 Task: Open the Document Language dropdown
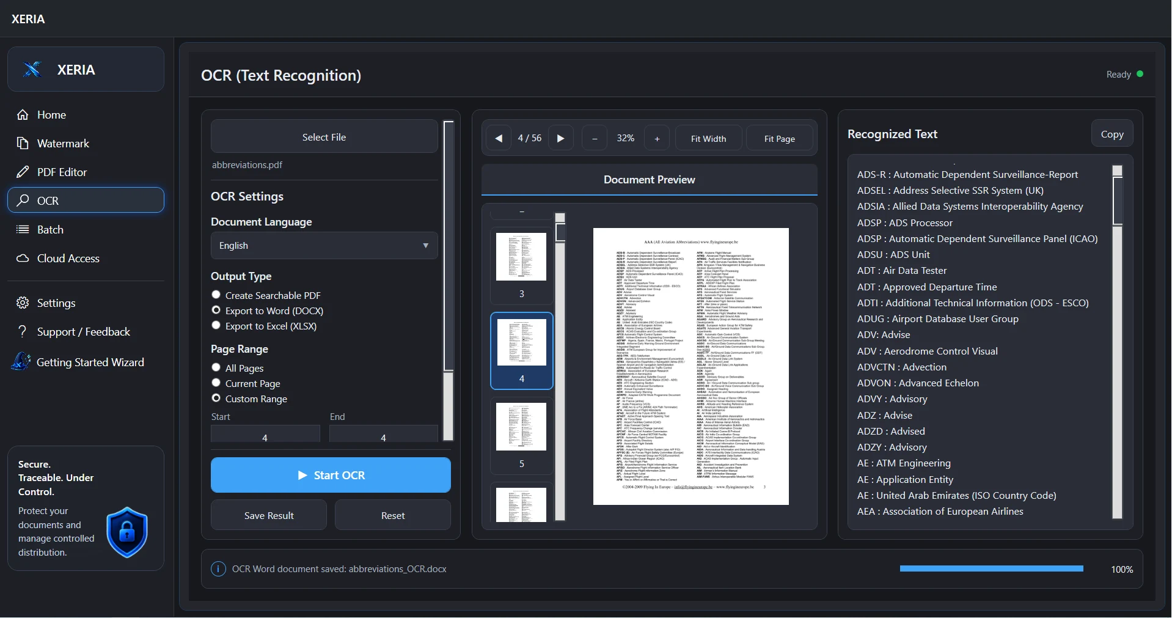(324, 246)
